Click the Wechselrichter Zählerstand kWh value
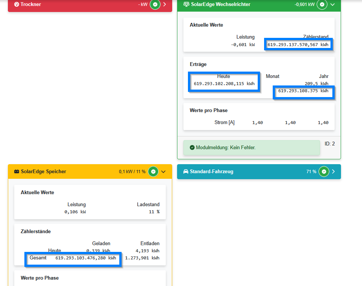The image size is (362, 286). [298, 45]
